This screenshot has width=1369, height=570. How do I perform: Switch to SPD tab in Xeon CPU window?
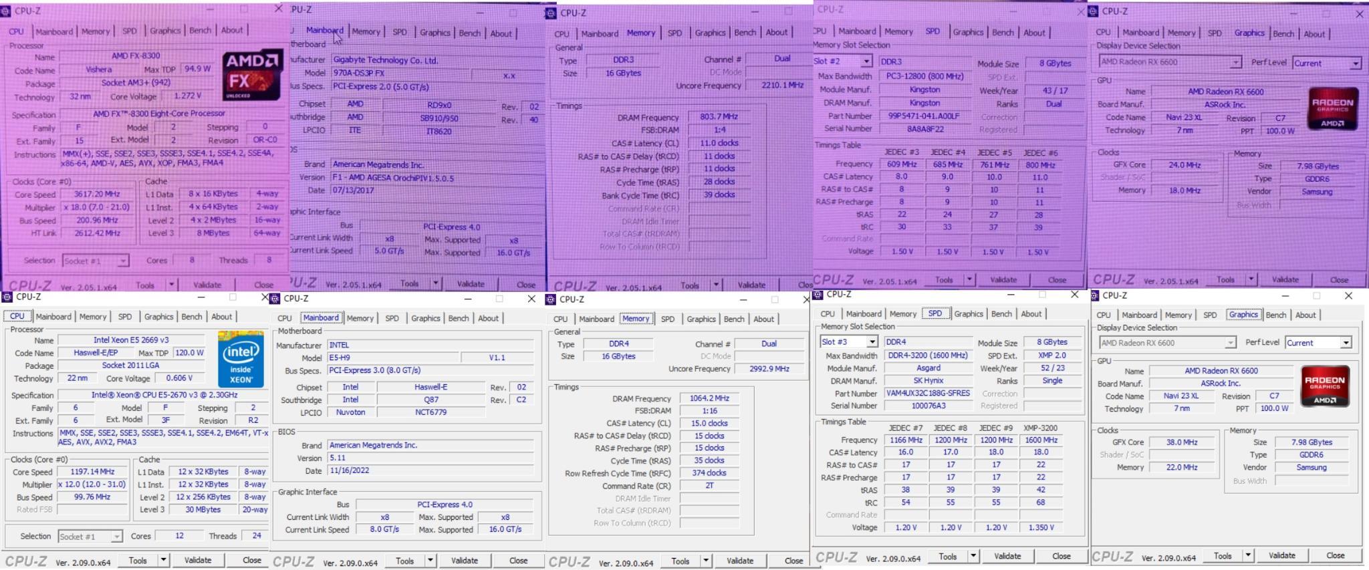coord(125,317)
